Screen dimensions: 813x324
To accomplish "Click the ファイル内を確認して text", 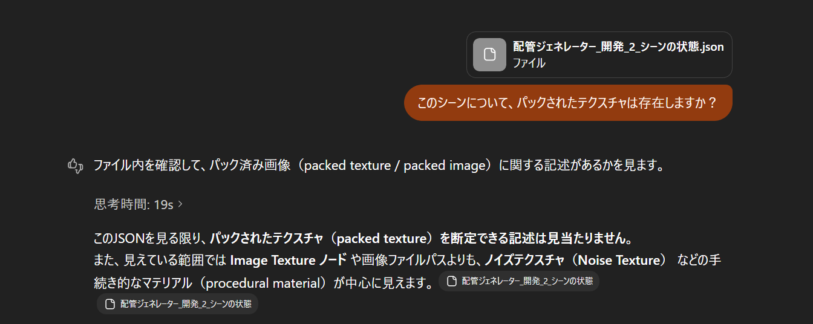I will click(x=149, y=166).
